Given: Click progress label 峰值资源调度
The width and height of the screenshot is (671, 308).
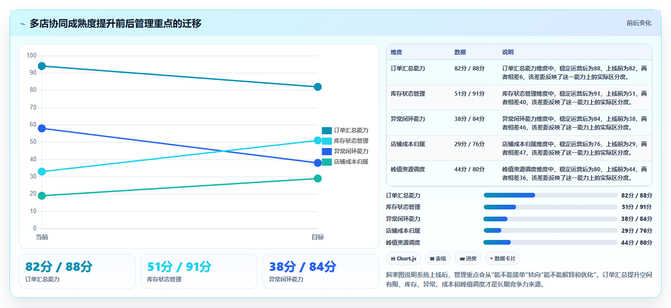Looking at the screenshot, I should click(x=403, y=243).
